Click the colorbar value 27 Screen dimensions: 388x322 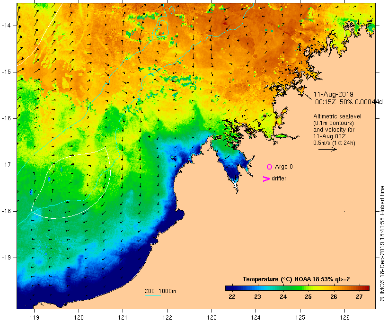[359, 297]
